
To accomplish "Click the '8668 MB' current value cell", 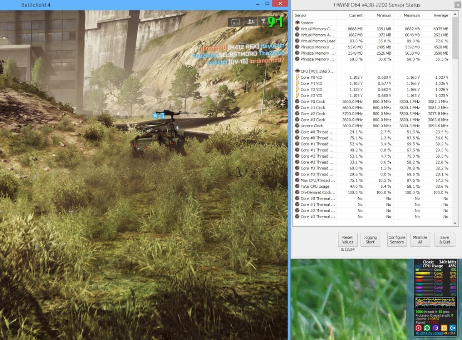I will [355, 29].
